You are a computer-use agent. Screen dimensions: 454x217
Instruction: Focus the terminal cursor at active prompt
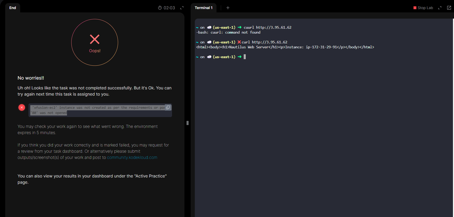[245, 57]
